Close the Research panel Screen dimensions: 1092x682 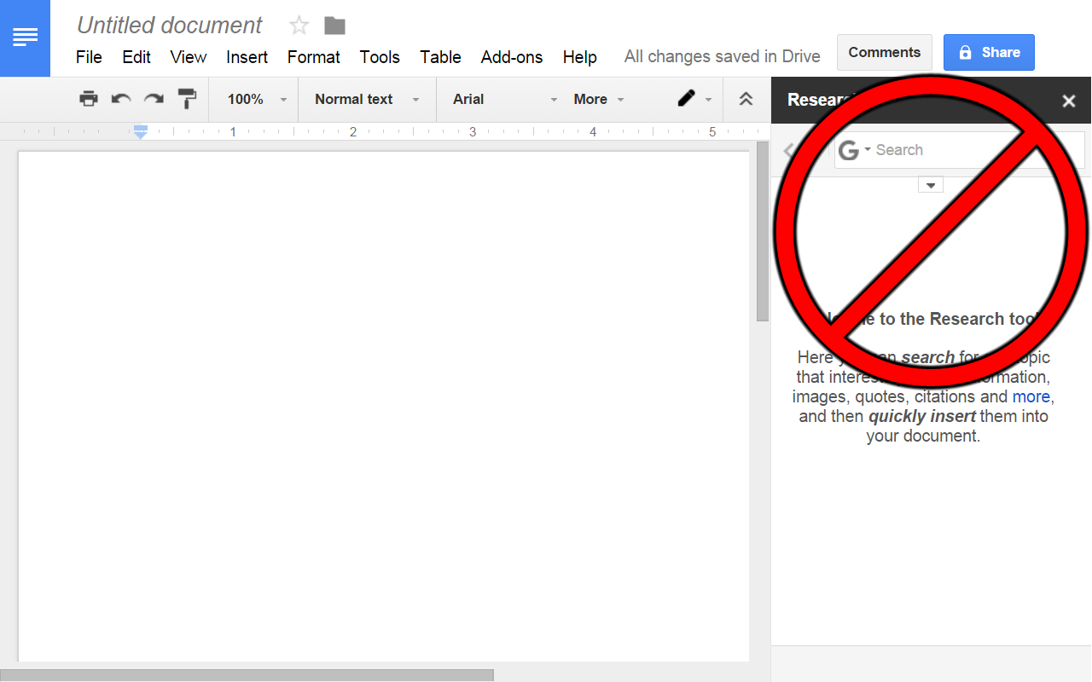click(x=1069, y=101)
